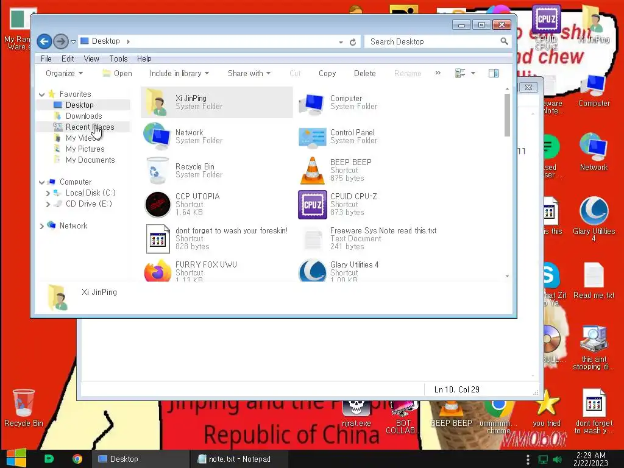
Task: Select My Pictures in Favorites
Action: point(85,149)
